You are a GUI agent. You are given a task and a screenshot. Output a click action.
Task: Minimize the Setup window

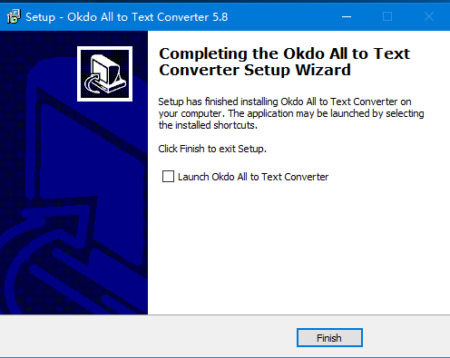[347, 16]
